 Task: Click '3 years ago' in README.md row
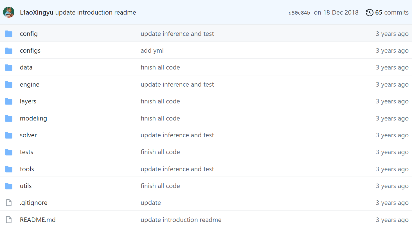(392, 220)
